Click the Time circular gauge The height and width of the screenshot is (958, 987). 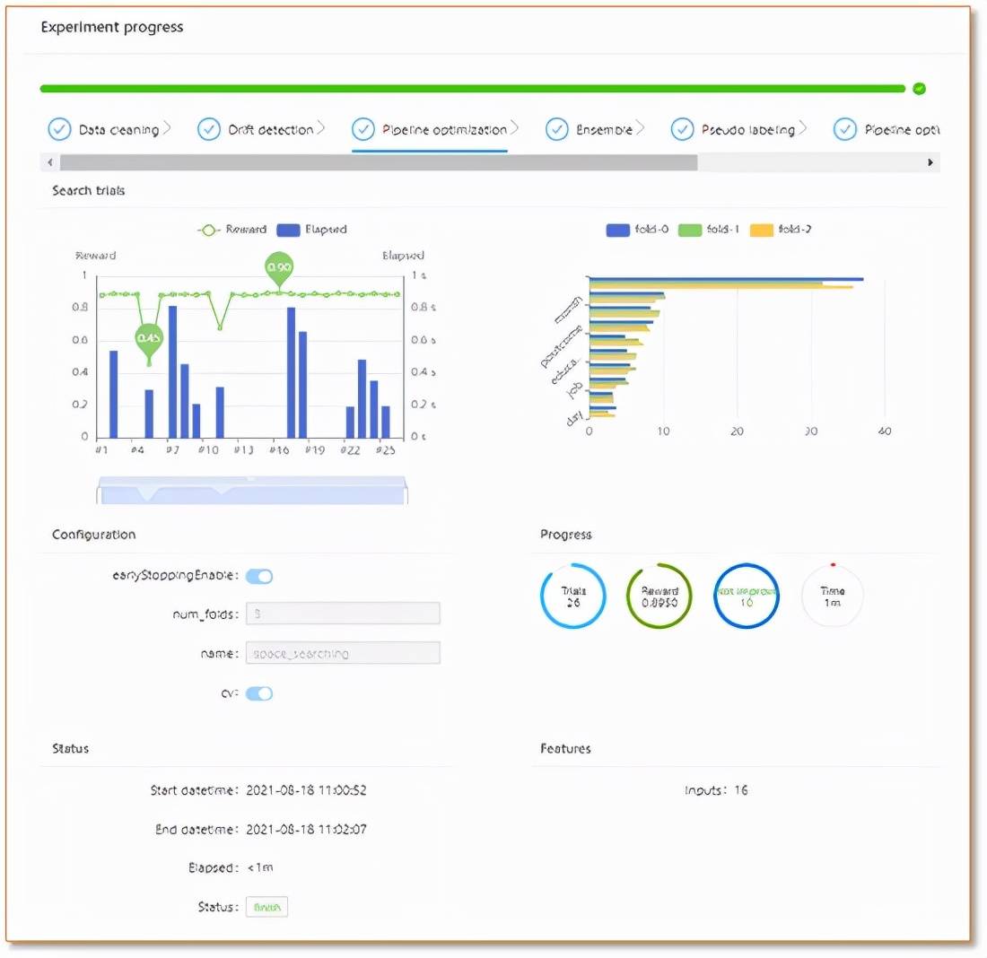[x=832, y=597]
